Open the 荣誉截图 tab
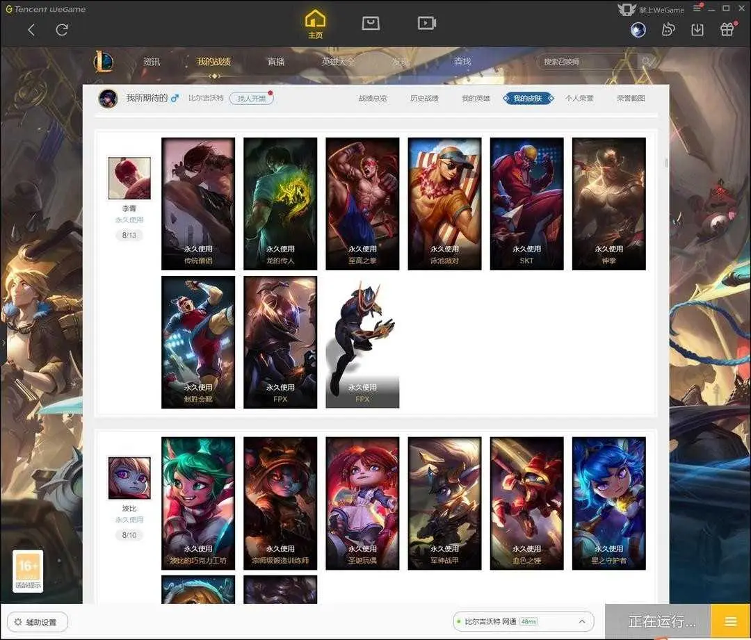The image size is (751, 640). click(x=631, y=98)
